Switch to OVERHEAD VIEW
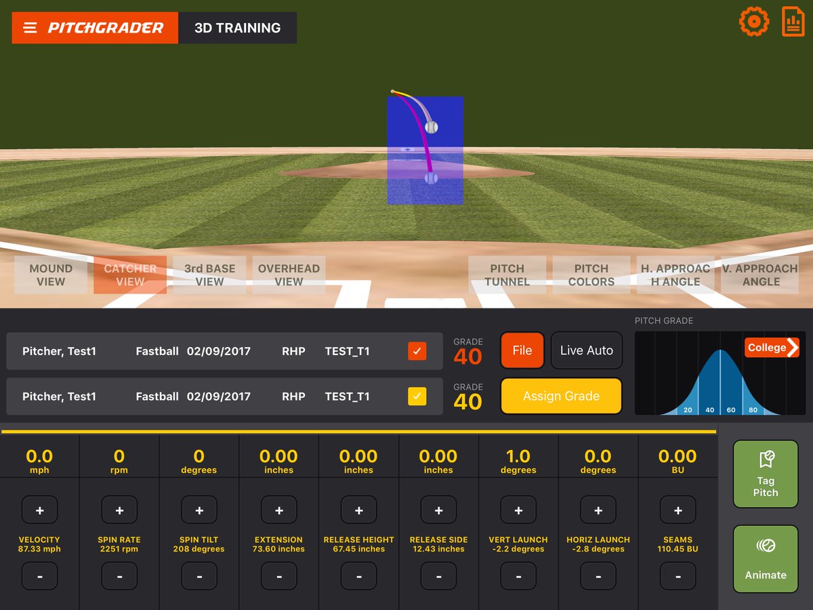 click(x=289, y=275)
